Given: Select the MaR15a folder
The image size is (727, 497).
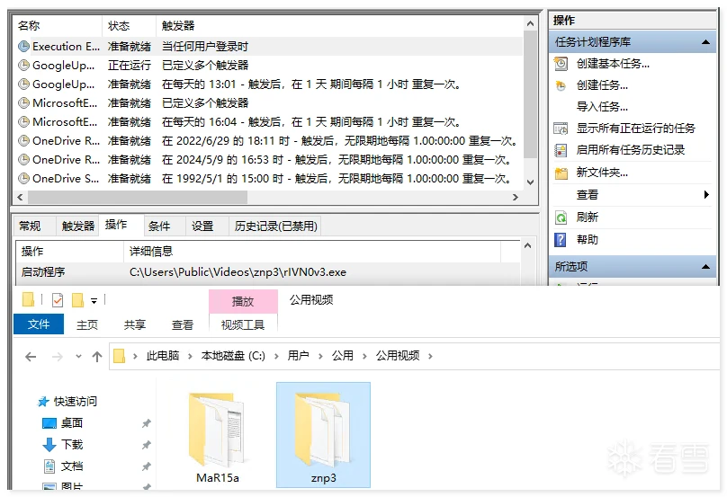Looking at the screenshot, I should pos(217,437).
